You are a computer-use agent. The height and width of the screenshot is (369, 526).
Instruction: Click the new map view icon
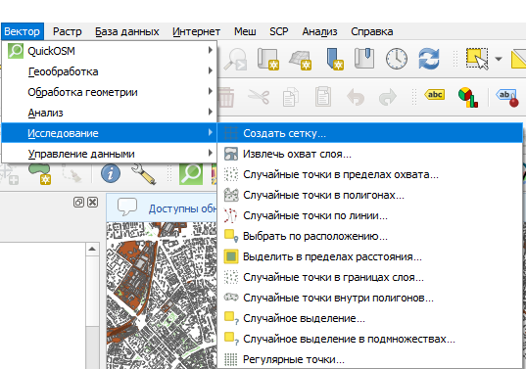268,59
